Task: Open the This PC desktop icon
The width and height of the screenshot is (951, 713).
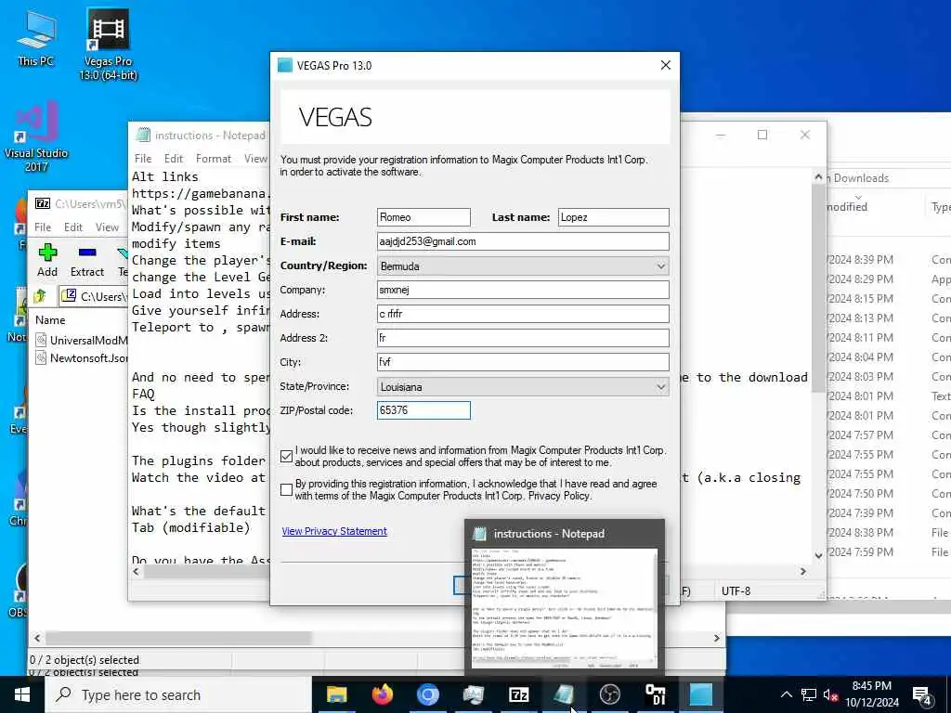Action: (36, 38)
